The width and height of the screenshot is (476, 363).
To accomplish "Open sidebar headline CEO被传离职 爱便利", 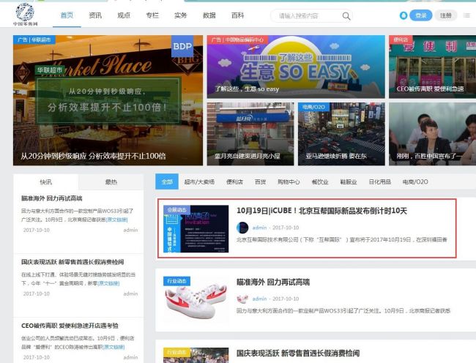I will [x=70, y=326].
